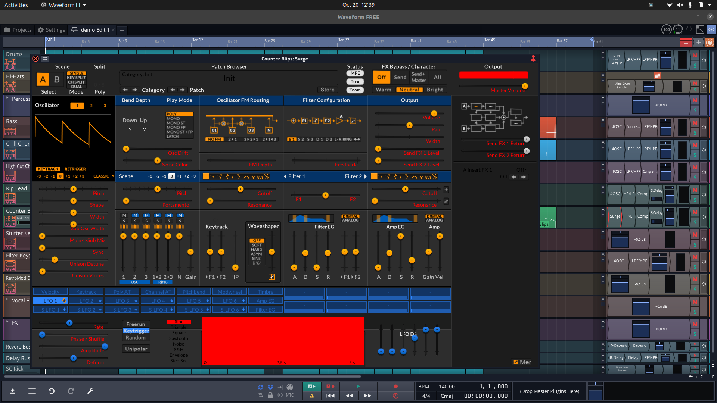Click the Init patch name field
Viewport: 717px width, 403px height.
pyautogui.click(x=229, y=78)
